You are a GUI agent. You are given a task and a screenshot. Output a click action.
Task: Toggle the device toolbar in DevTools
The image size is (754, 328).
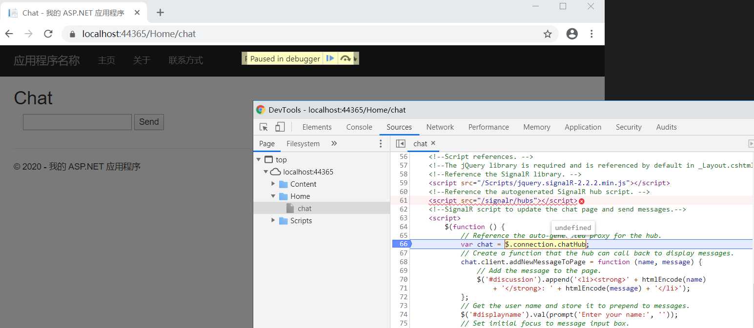click(x=280, y=127)
